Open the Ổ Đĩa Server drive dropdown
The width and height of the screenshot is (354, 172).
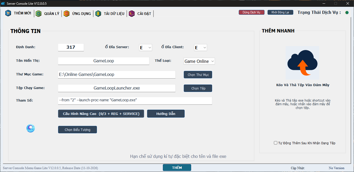click(145, 47)
